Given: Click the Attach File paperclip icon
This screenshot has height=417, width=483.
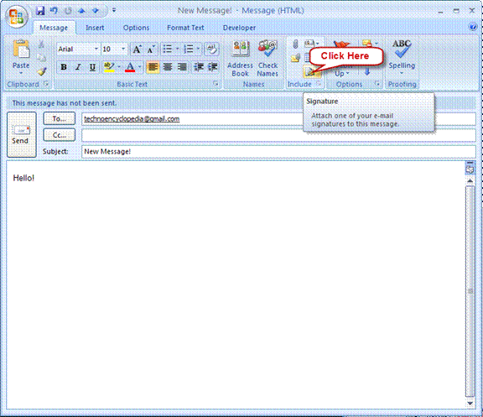Looking at the screenshot, I should tap(295, 44).
